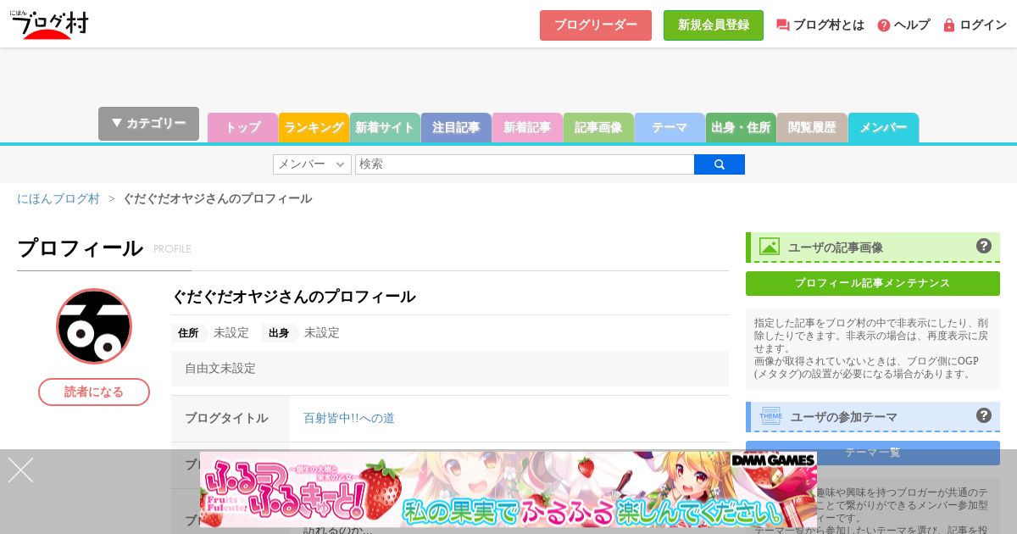The height and width of the screenshot is (534, 1017).
Task: Click the テーマ一覧 button
Action: (873, 453)
